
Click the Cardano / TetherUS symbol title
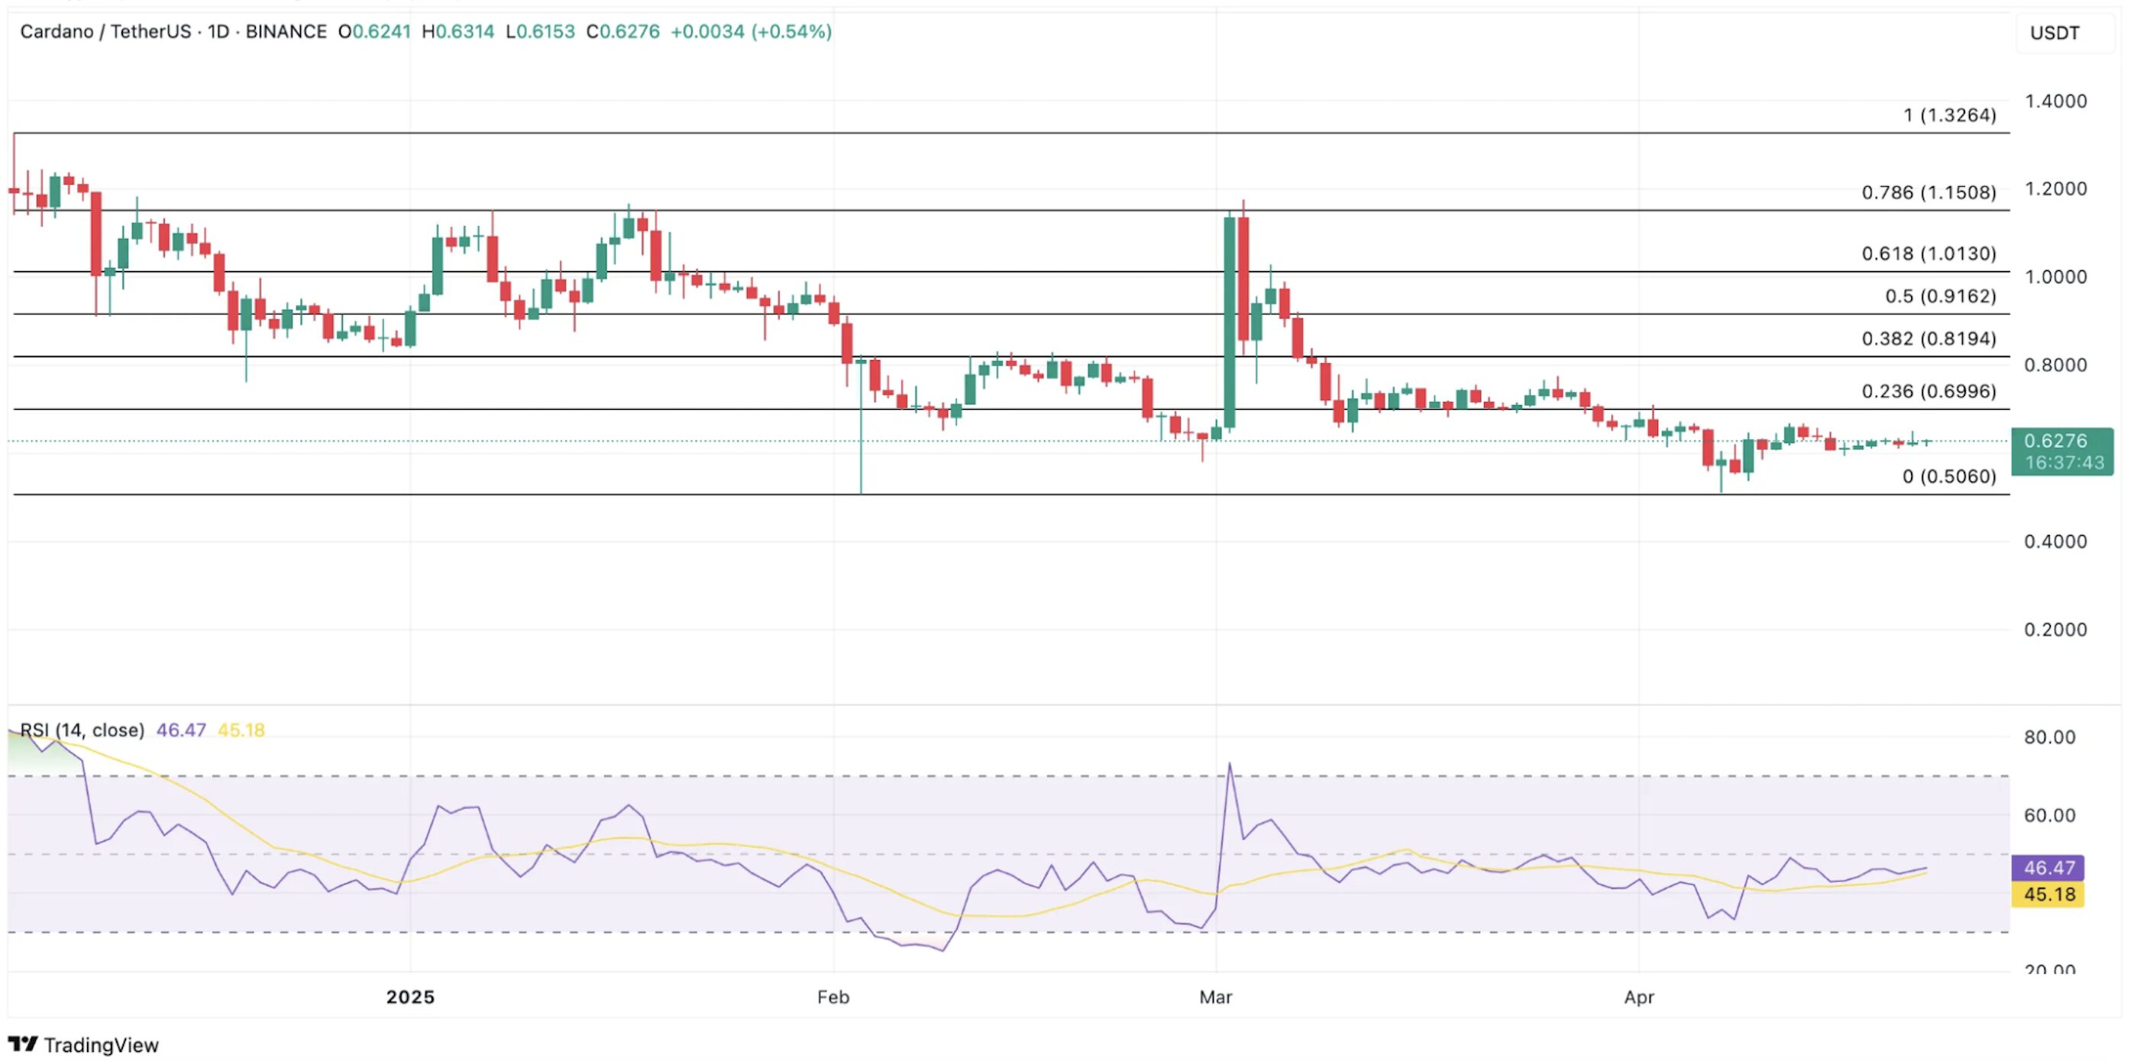105,31
